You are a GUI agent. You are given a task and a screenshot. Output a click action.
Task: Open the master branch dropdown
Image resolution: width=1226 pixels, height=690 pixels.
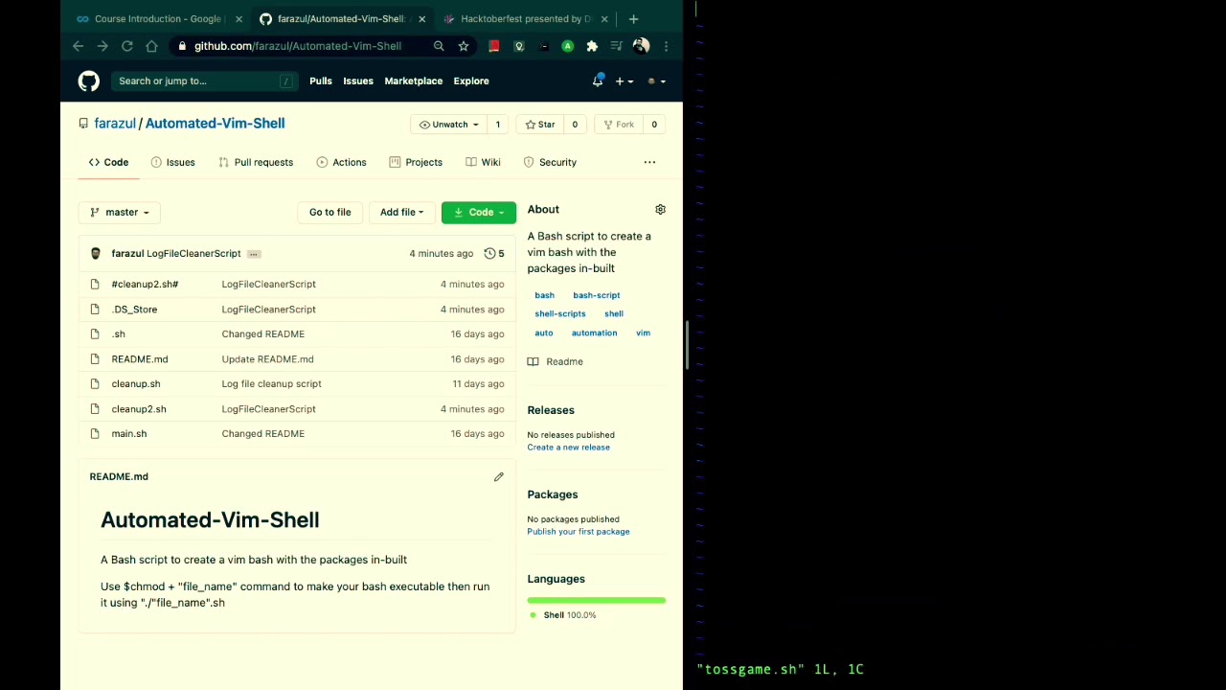pos(120,212)
